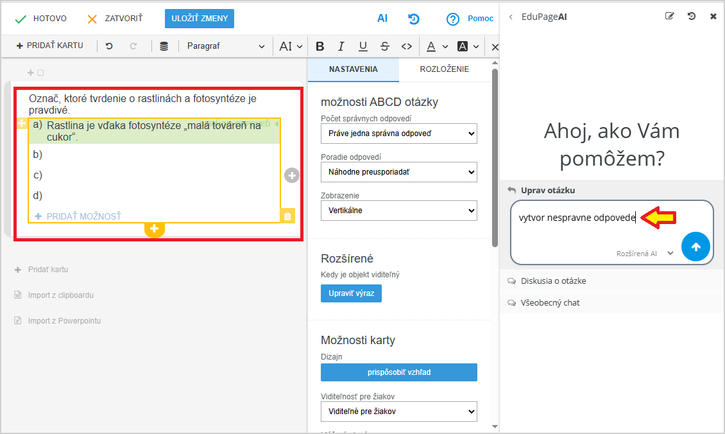The width and height of the screenshot is (725, 434).
Task: Expand the Zobrazenie Vertikálne dropdown
Action: tap(398, 210)
